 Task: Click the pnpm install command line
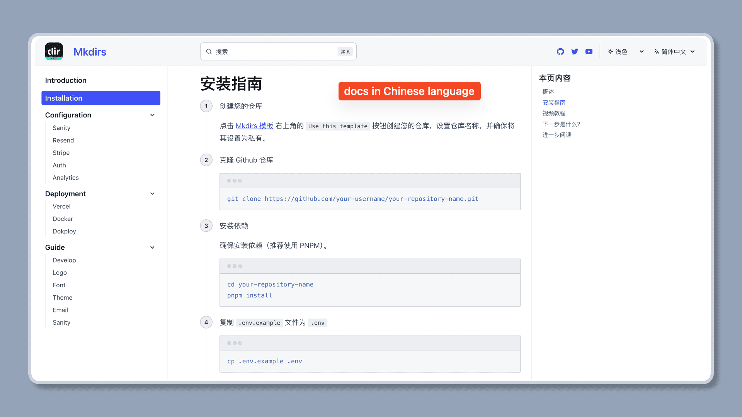pyautogui.click(x=250, y=295)
